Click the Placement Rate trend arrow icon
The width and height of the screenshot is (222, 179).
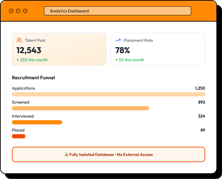point(118,40)
